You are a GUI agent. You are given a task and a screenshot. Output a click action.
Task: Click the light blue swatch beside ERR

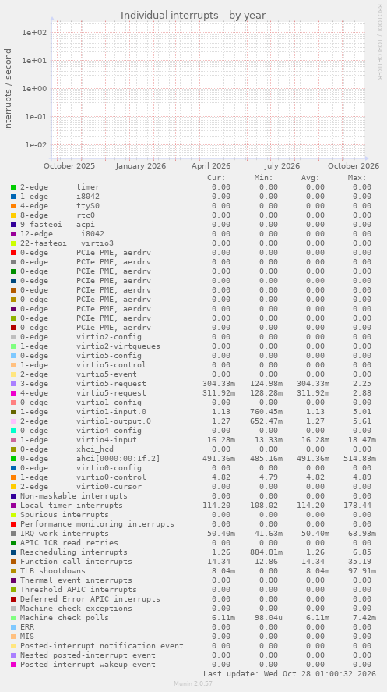click(13, 627)
